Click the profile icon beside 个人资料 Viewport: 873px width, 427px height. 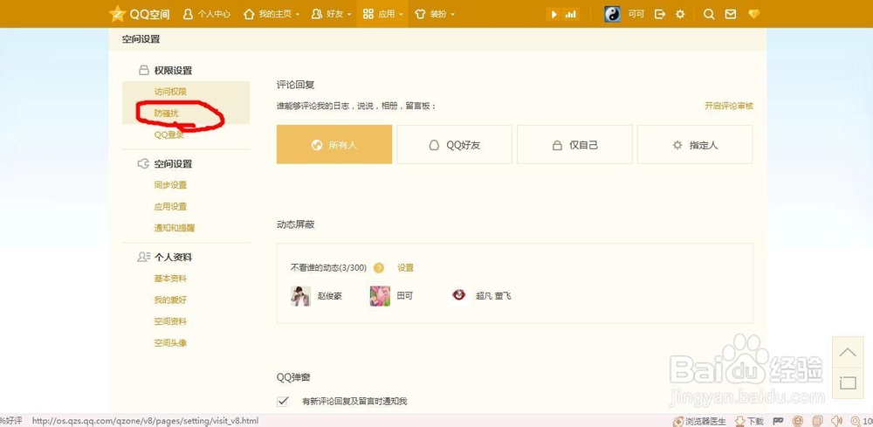point(144,258)
